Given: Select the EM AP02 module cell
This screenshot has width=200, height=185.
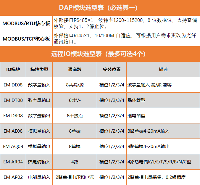Looking at the screenshot, I should [13, 177].
